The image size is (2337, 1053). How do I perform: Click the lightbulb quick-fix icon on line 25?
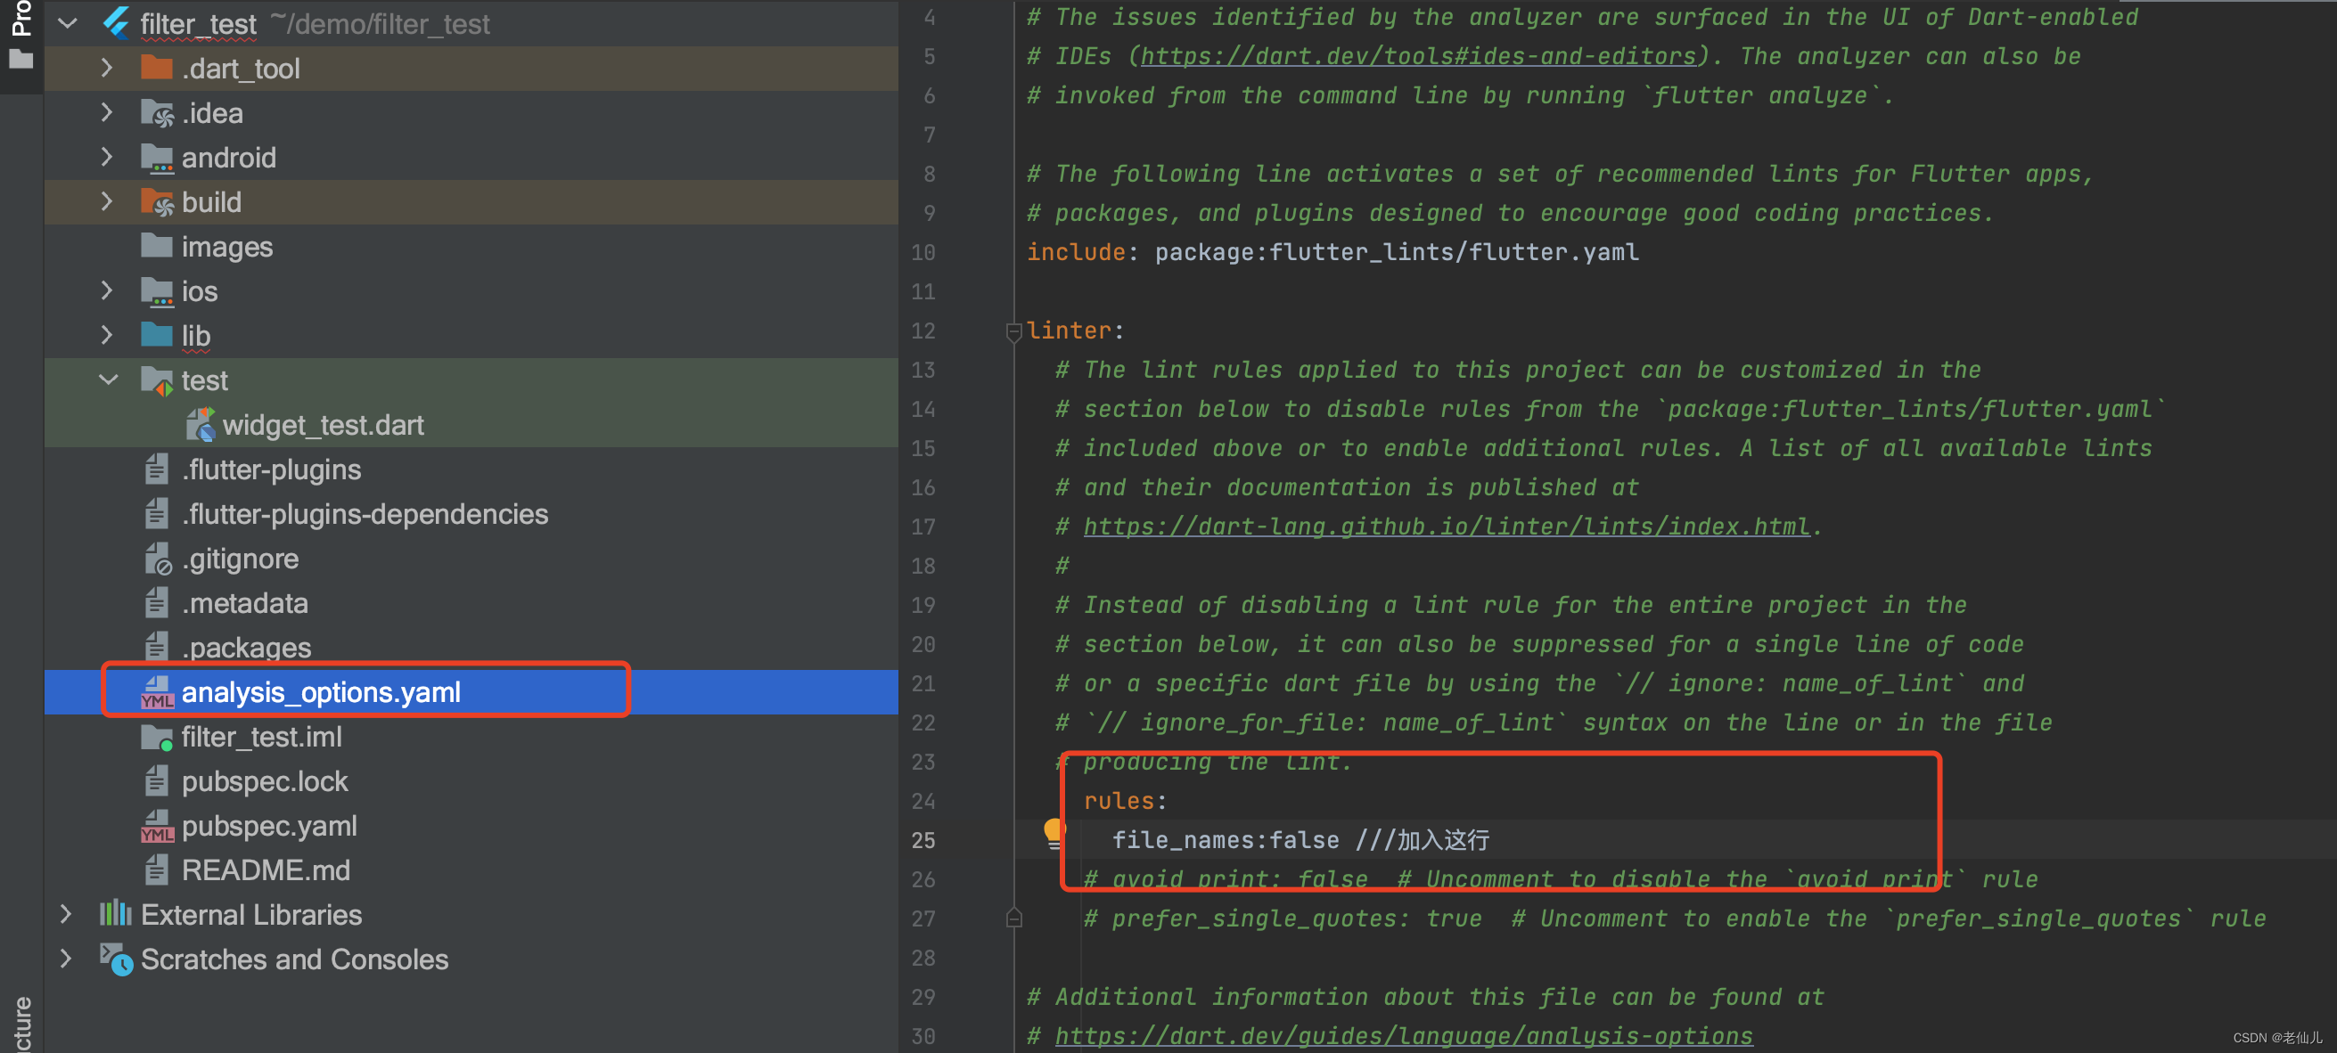pyautogui.click(x=1054, y=832)
